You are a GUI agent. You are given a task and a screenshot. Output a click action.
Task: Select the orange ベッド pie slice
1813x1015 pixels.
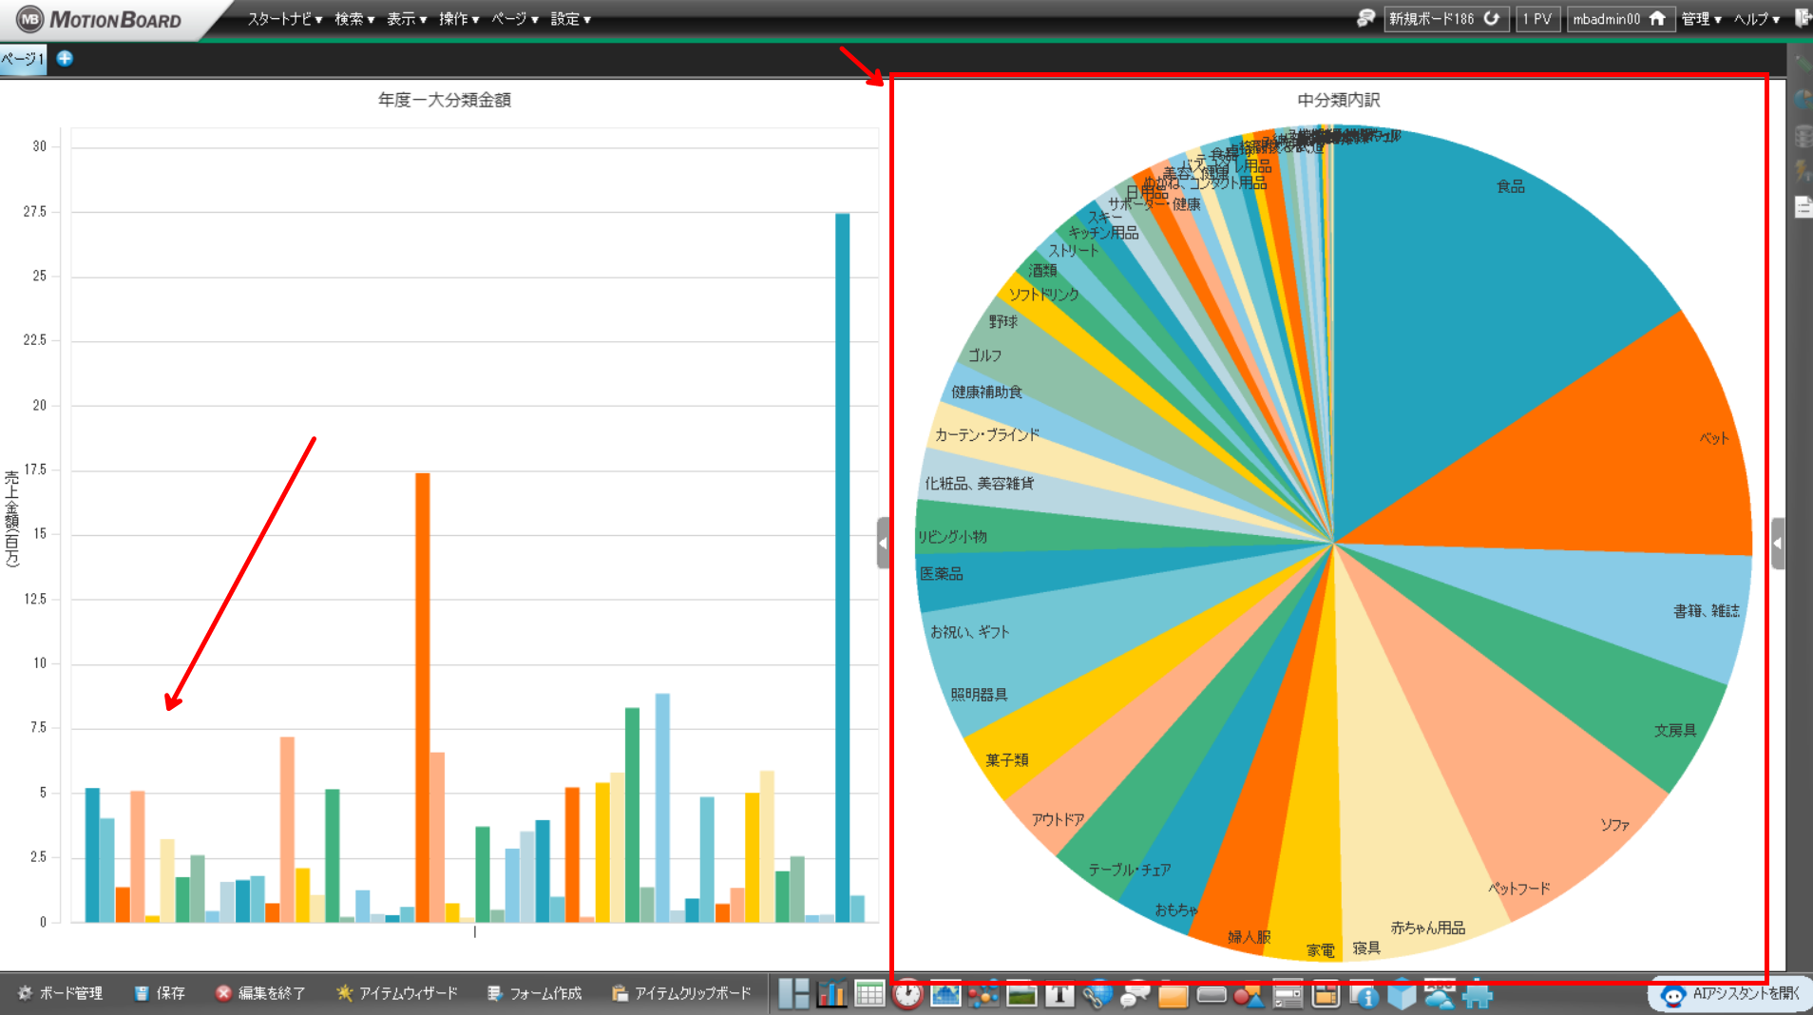(x=1615, y=447)
